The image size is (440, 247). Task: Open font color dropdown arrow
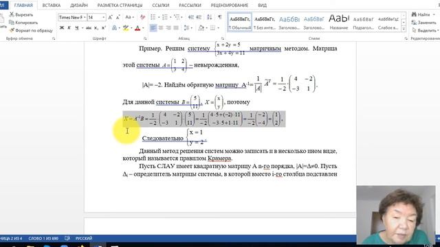coord(143,27)
